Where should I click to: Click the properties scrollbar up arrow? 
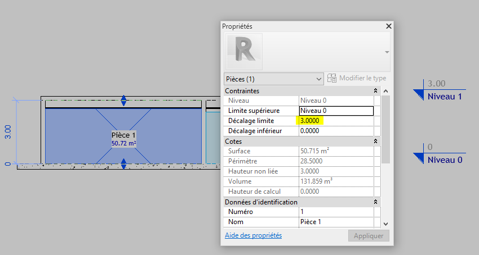pos(385,91)
